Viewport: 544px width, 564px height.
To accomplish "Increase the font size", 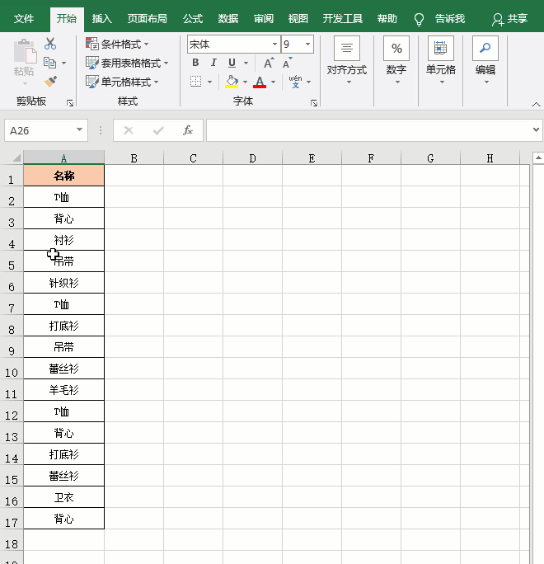I will [269, 63].
